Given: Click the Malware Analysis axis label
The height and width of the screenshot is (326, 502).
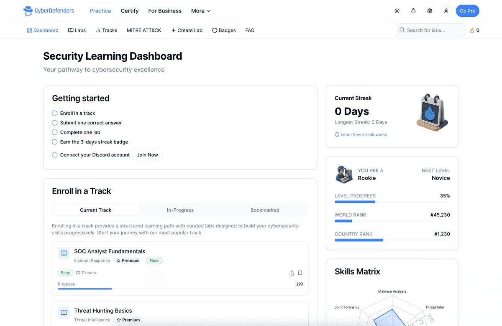Looking at the screenshot, I should (392, 291).
